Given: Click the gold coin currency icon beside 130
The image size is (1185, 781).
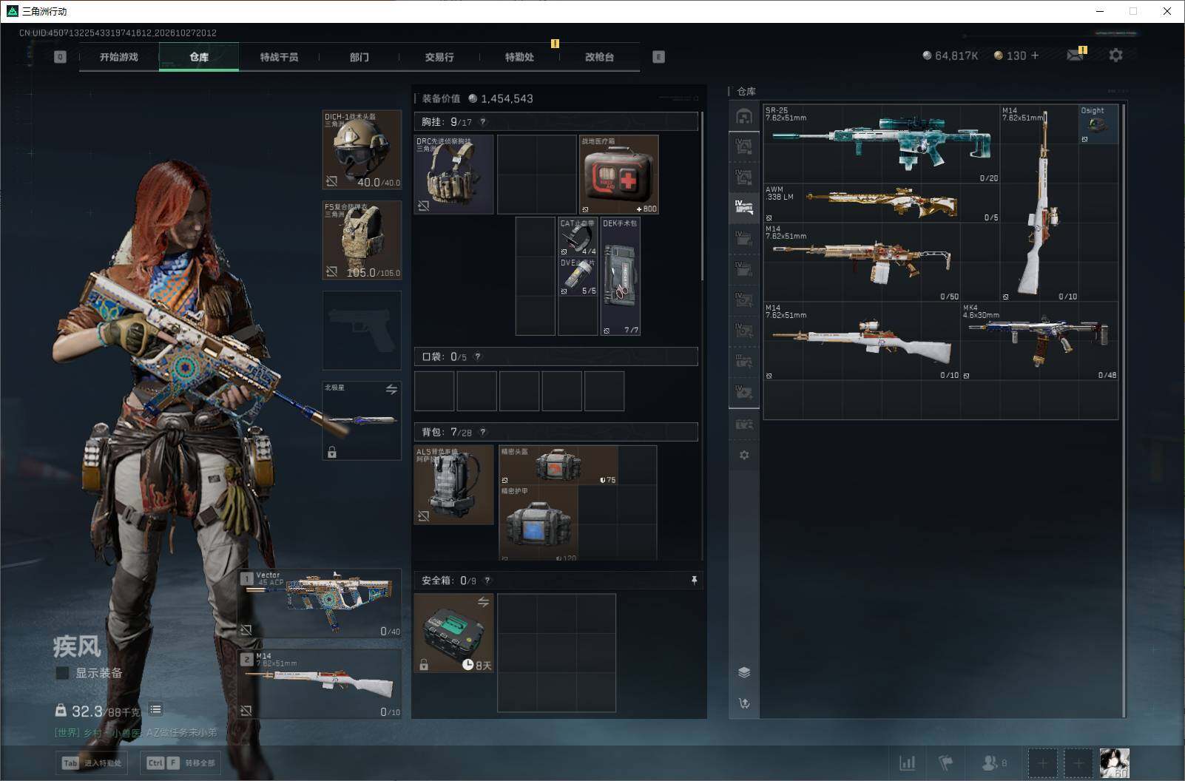Looking at the screenshot, I should (998, 55).
